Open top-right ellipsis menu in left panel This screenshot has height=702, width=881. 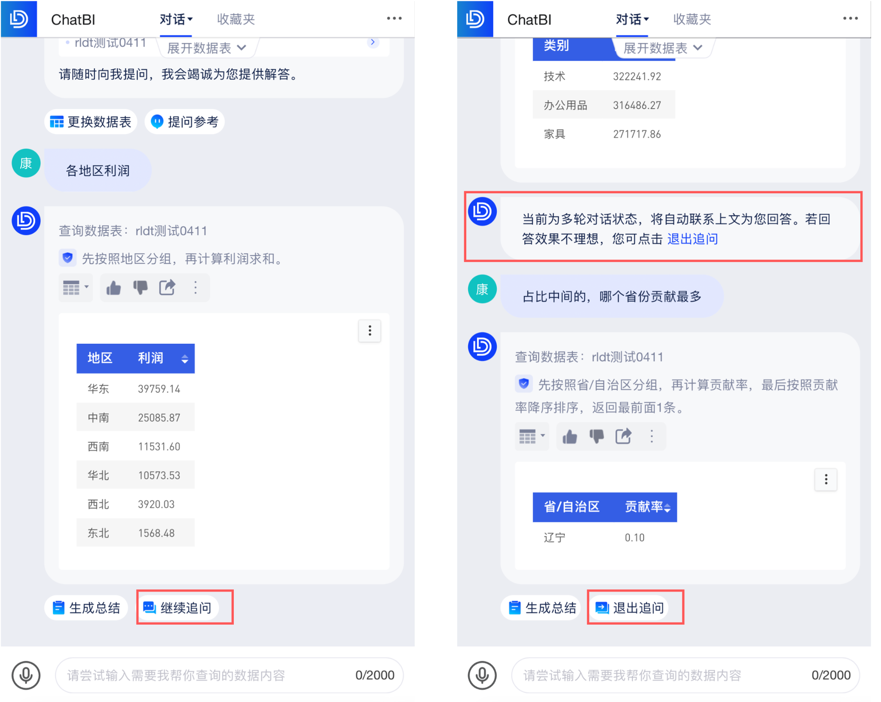(394, 18)
